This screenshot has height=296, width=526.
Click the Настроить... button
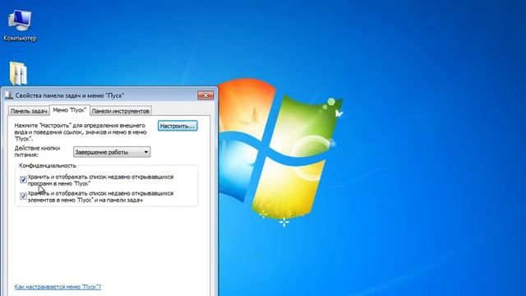178,126
